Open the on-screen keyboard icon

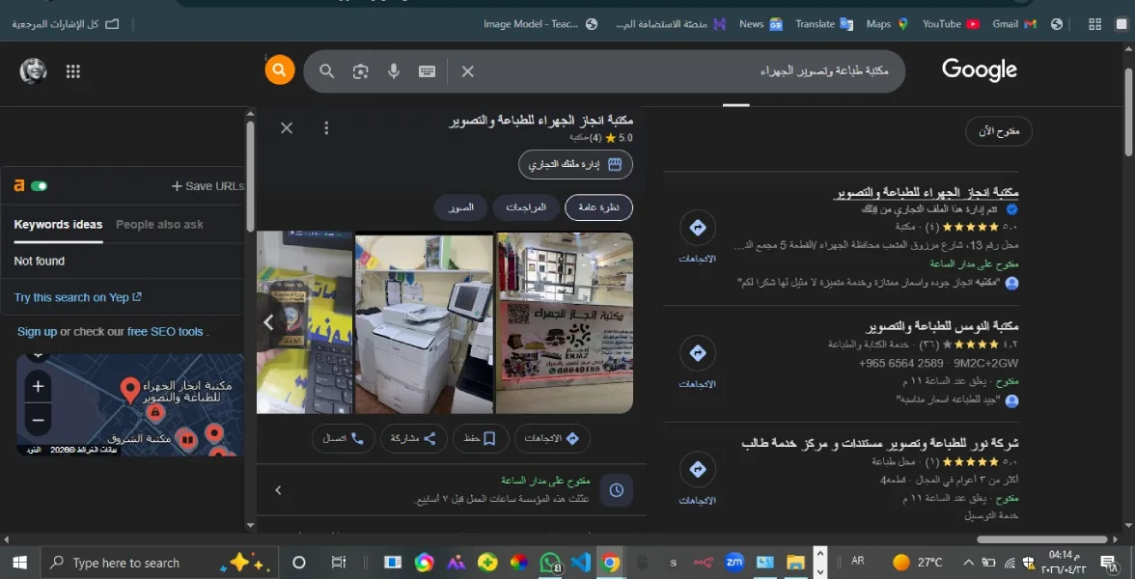(x=427, y=71)
